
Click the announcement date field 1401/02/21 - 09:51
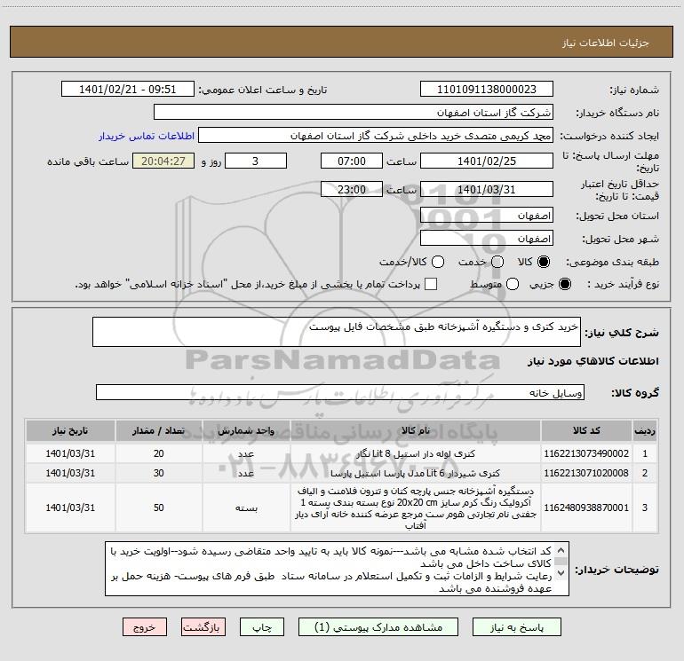(128, 89)
